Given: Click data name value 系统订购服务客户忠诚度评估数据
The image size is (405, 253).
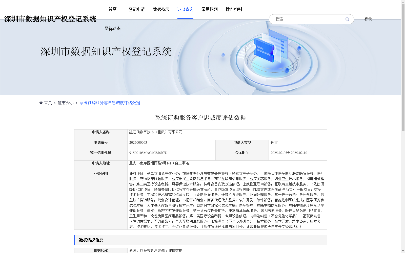Looking at the screenshot, I should click(x=156, y=250).
